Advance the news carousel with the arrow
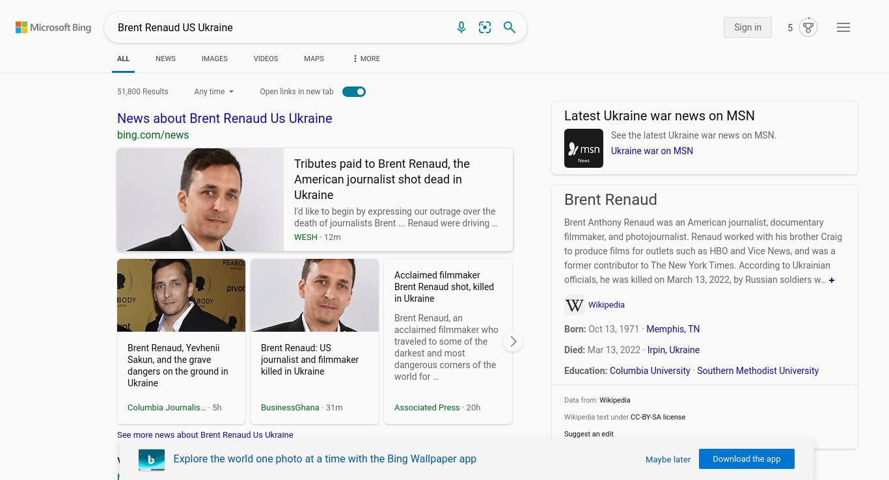Image resolution: width=889 pixels, height=480 pixels. coord(513,341)
